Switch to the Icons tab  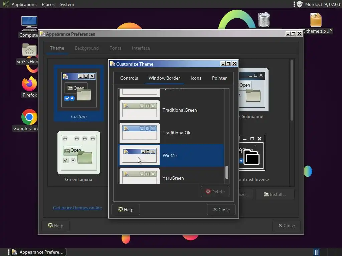coord(196,78)
